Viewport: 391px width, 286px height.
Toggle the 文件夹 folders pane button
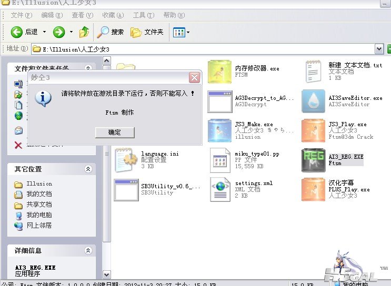[x=147, y=32]
